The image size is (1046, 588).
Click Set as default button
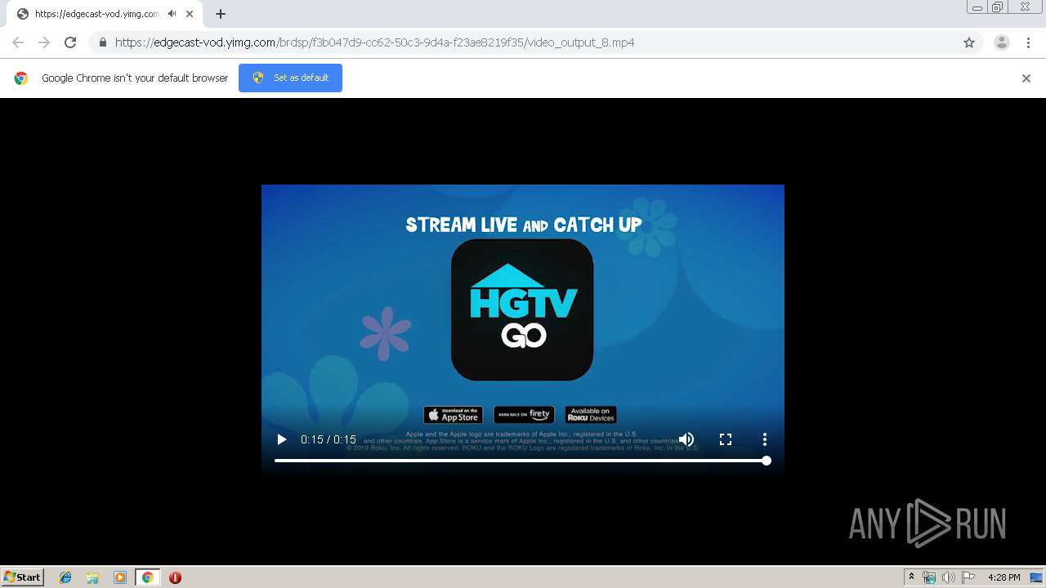pos(290,78)
